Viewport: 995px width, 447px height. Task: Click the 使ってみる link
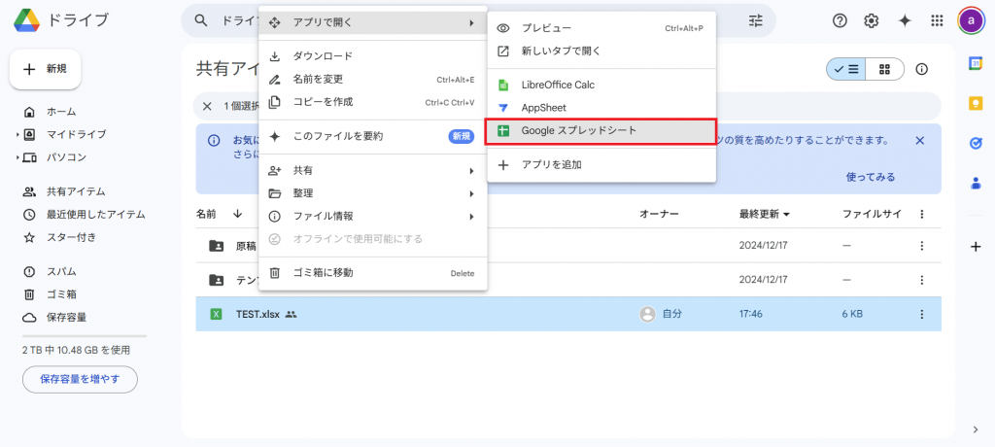[871, 177]
